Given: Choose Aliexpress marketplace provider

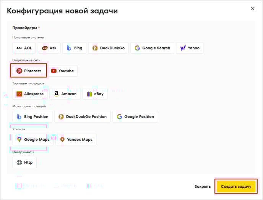Looking at the screenshot, I should 30,94.
